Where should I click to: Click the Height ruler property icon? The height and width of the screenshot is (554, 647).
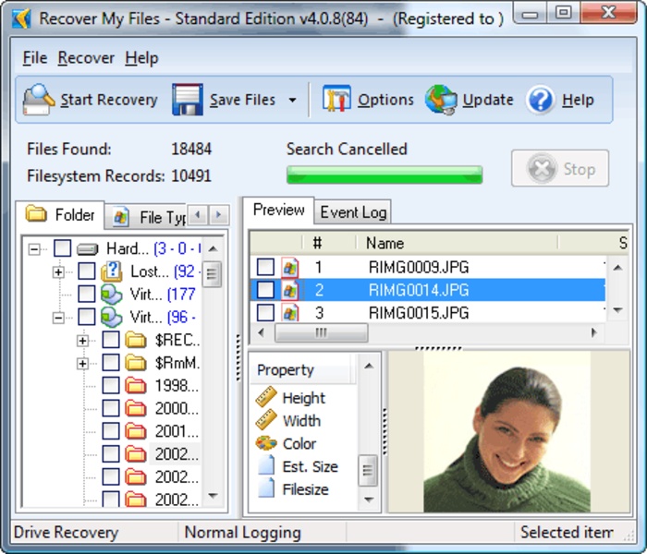click(x=266, y=398)
